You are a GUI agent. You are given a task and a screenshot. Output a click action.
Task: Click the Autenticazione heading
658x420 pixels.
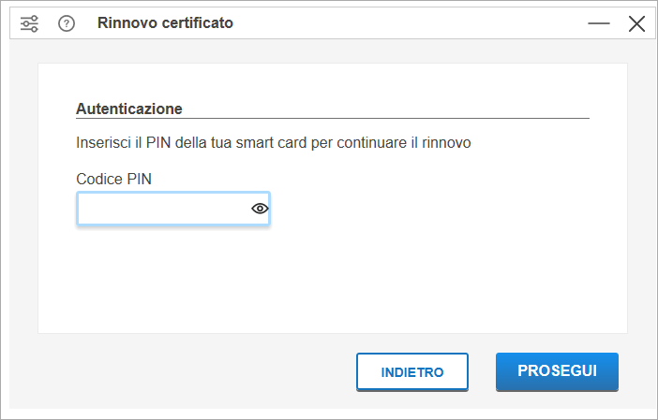[128, 109]
